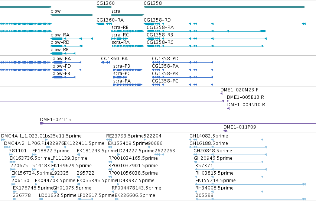Click the 514183 EST label

(41, 166)
